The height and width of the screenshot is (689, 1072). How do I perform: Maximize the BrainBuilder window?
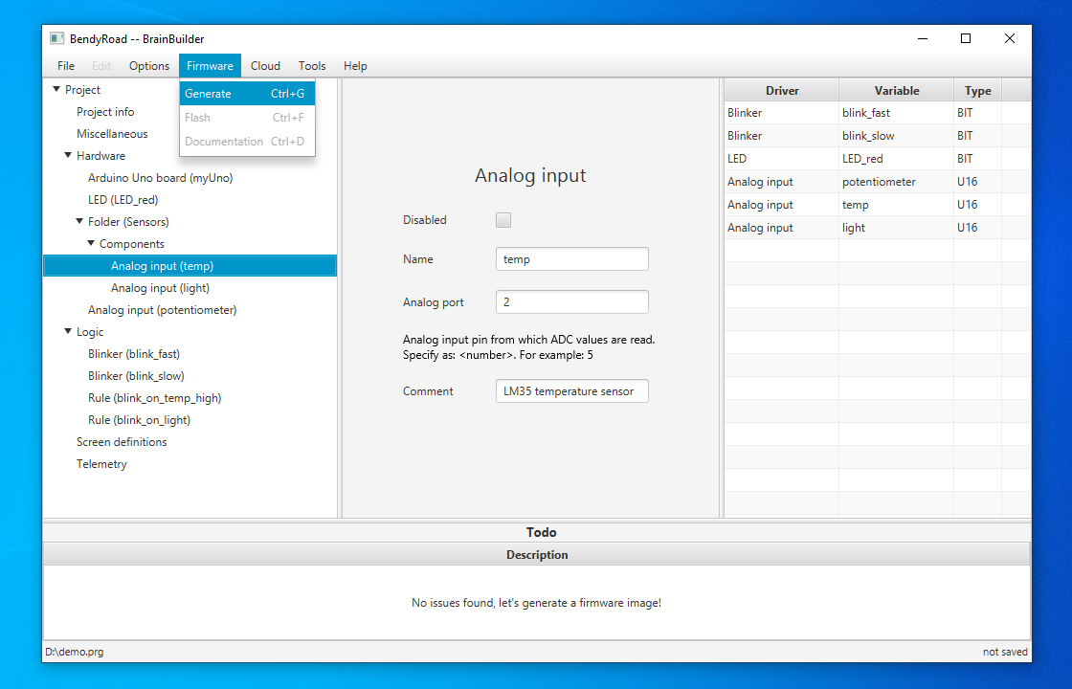[x=966, y=38]
